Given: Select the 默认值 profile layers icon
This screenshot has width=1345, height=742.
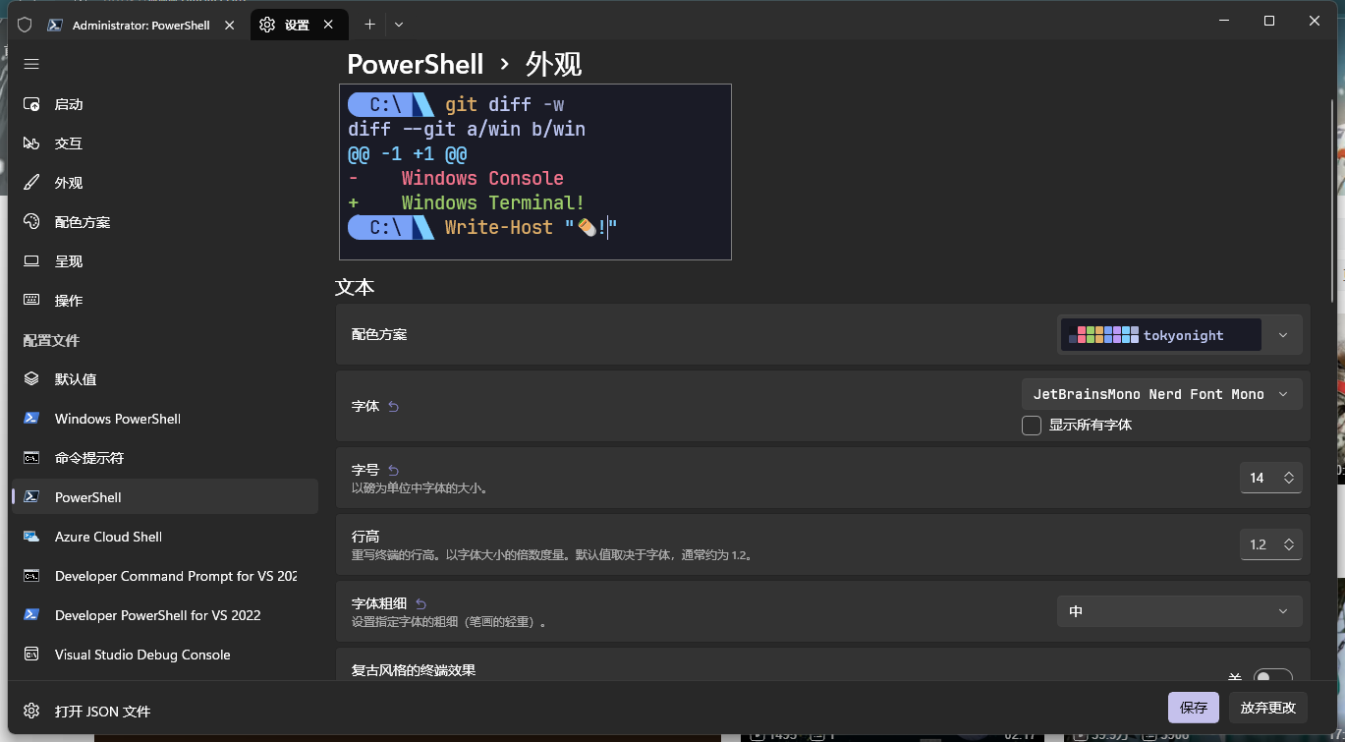Looking at the screenshot, I should tap(31, 379).
